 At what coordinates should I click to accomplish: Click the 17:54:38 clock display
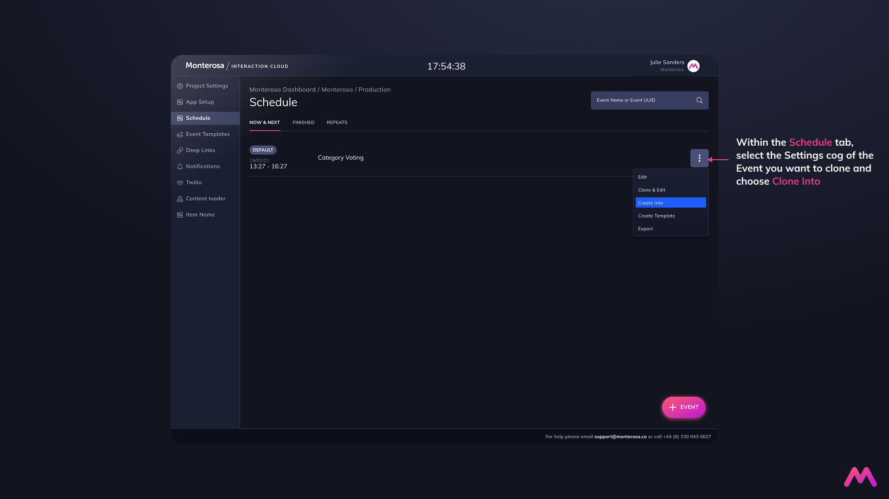pos(446,66)
